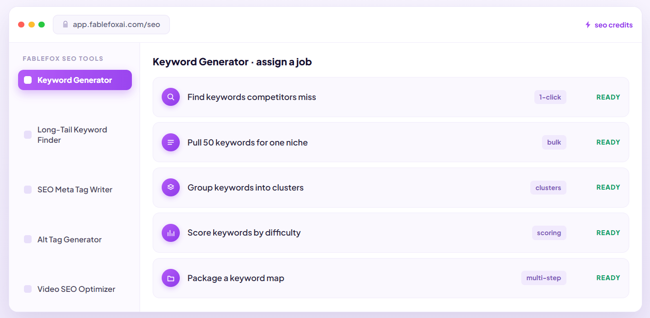Choose Group keywords into clusters job

(x=391, y=187)
